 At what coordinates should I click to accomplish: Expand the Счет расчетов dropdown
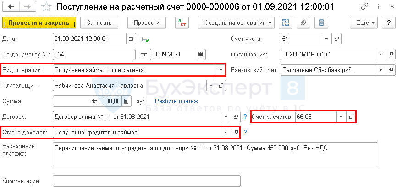[341, 117]
